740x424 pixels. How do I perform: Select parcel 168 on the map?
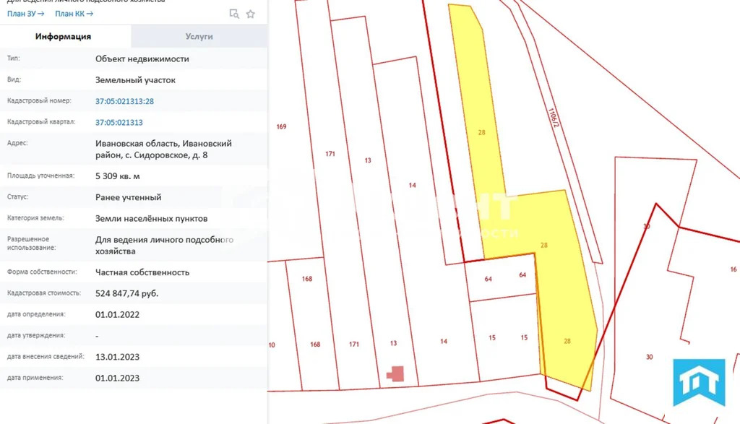pyautogui.click(x=306, y=277)
